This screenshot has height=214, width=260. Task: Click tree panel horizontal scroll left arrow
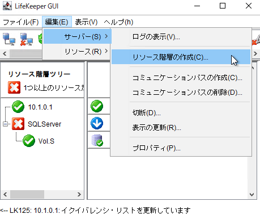tap(5, 194)
